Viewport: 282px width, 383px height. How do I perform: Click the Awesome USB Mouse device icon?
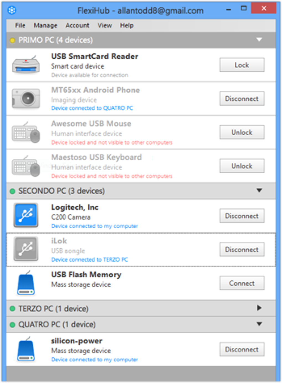click(x=26, y=132)
